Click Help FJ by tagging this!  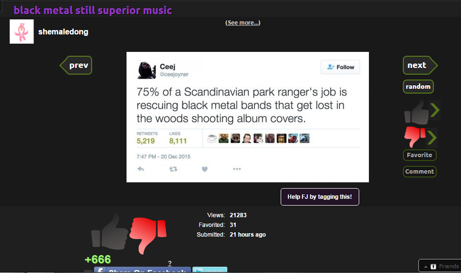[x=320, y=197]
